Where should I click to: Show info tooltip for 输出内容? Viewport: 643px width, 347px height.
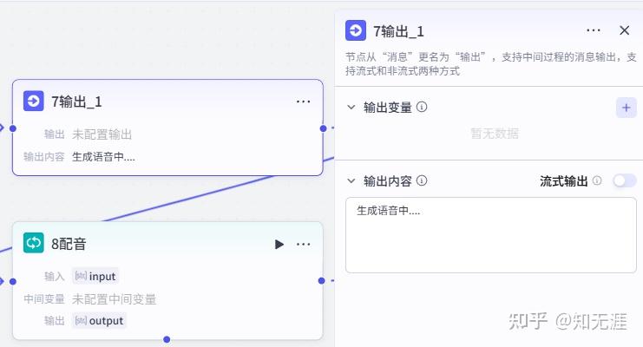422,180
